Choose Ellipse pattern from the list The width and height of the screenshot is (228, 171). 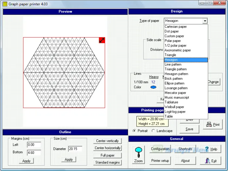(x=186, y=83)
